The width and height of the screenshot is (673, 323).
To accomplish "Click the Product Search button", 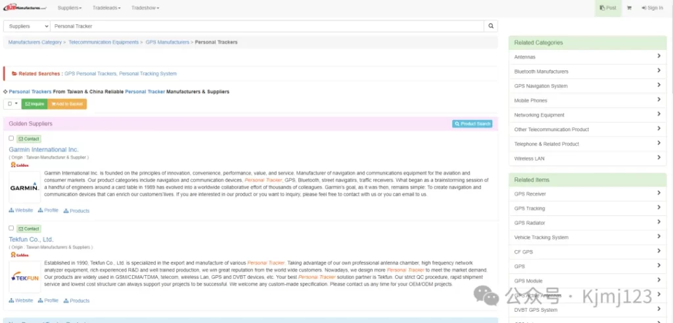I will click(x=472, y=123).
